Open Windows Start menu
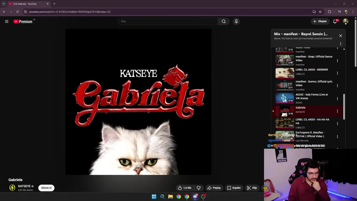The height and width of the screenshot is (201, 357). pyautogui.click(x=154, y=197)
